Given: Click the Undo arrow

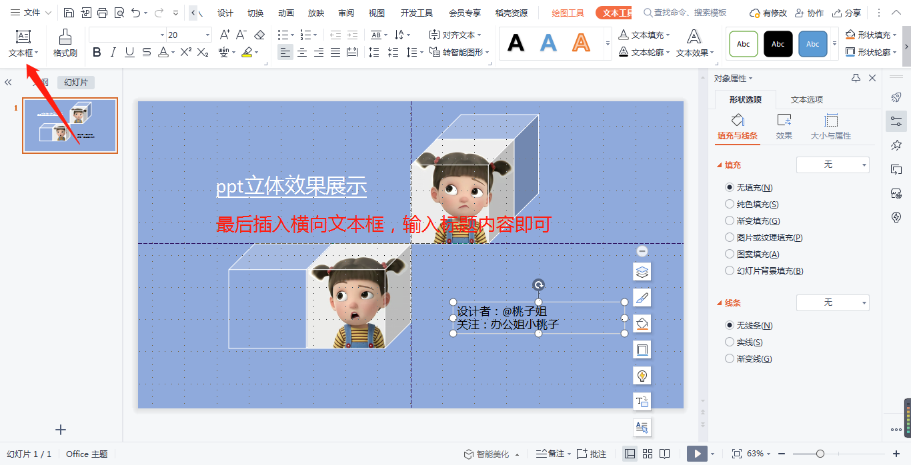Looking at the screenshot, I should (135, 13).
